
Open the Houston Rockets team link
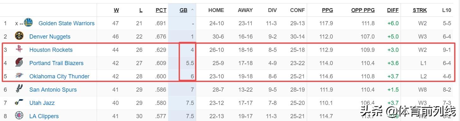[x=51, y=50]
